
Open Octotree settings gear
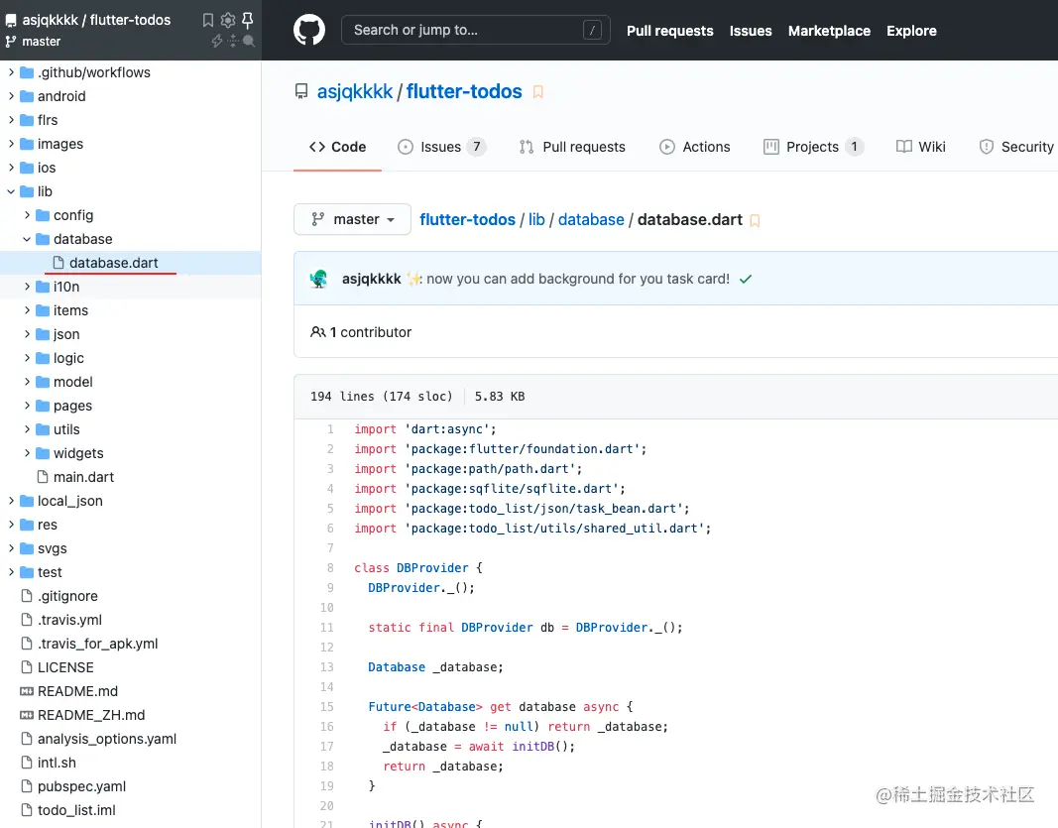228,20
